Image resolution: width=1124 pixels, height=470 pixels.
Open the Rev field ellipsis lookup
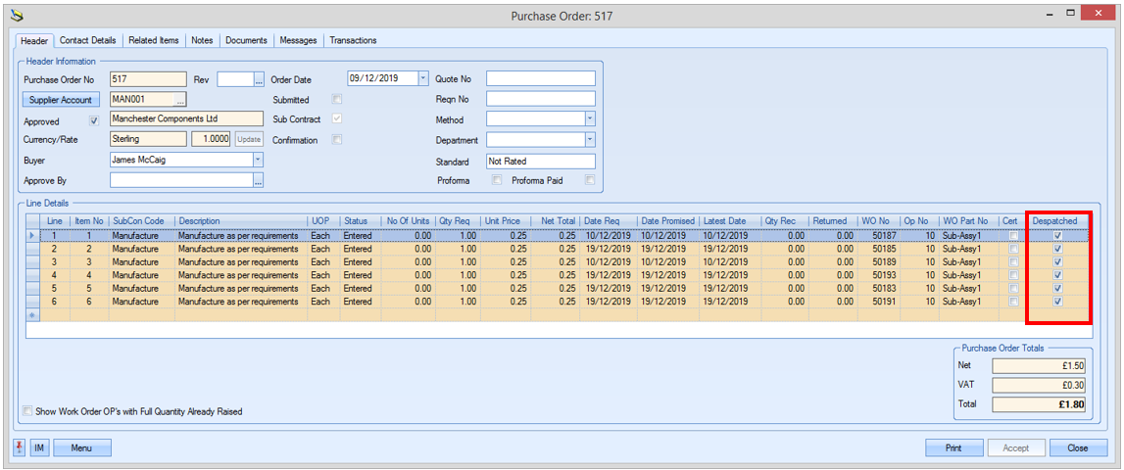coord(259,79)
